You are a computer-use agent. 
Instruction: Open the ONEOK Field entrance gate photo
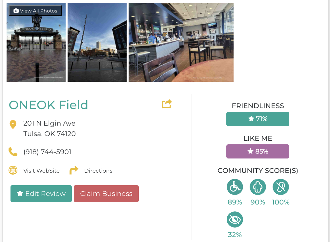tap(36, 42)
